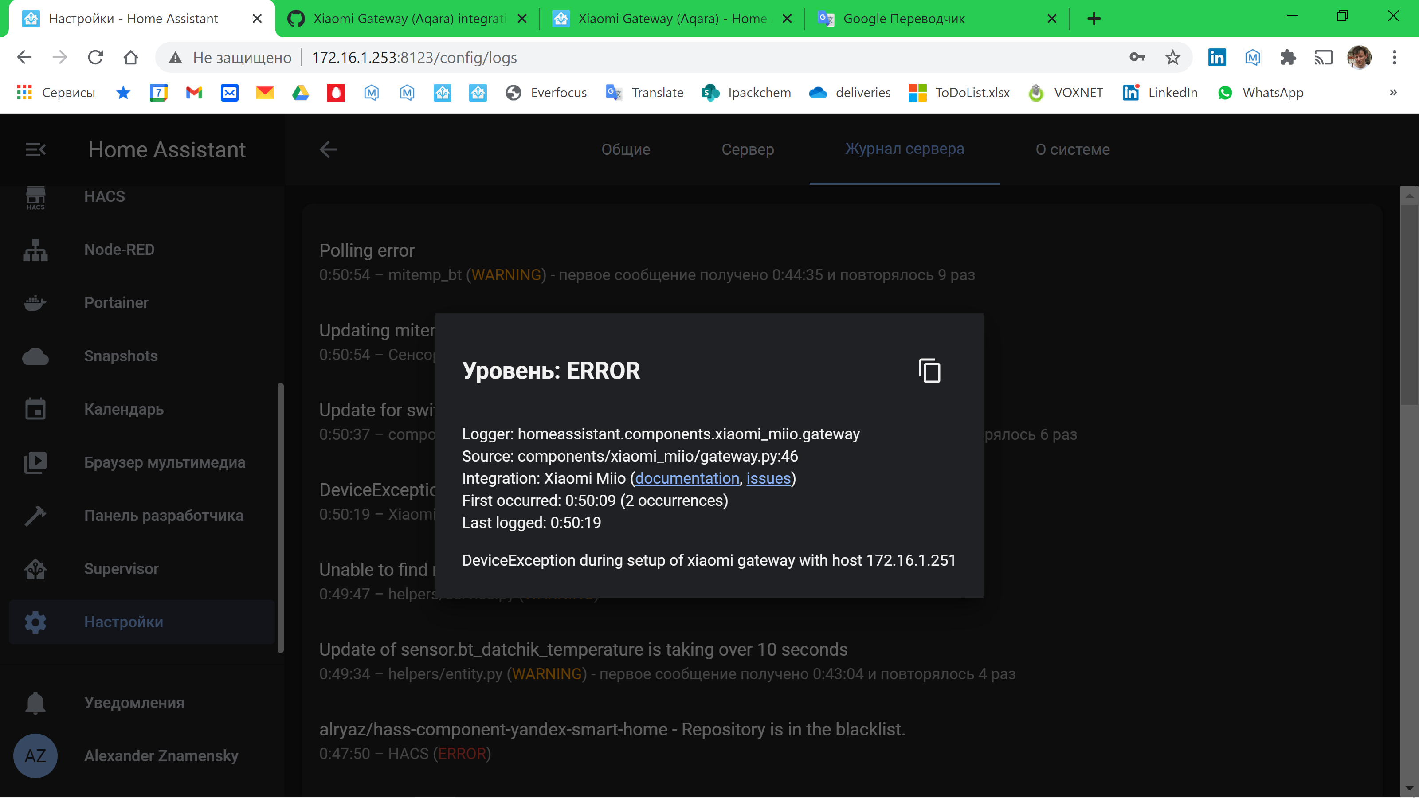Open Панель разработчика hammer icon

pos(36,516)
